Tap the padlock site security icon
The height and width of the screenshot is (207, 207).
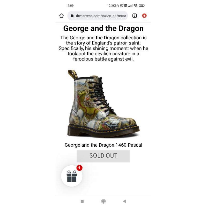click(72, 16)
